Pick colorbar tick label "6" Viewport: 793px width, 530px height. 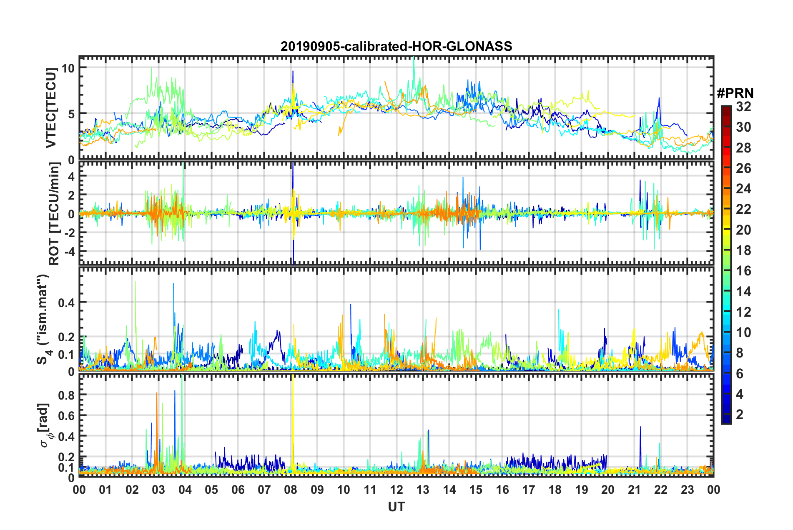click(740, 374)
